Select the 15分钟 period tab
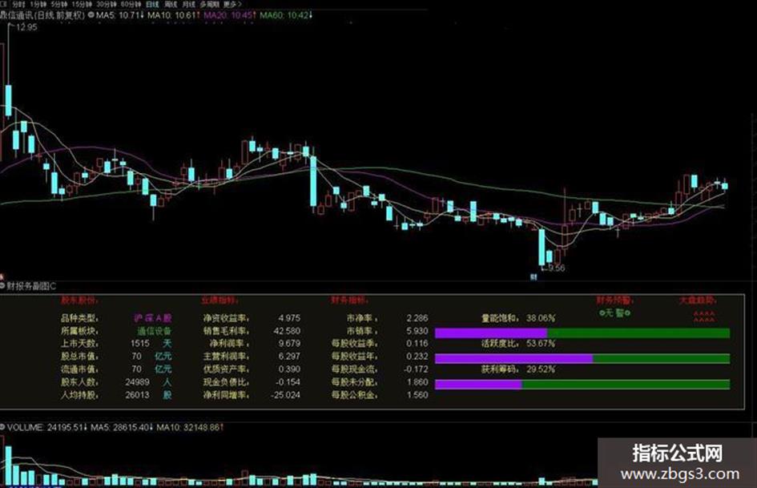757x488 pixels. (82, 4)
